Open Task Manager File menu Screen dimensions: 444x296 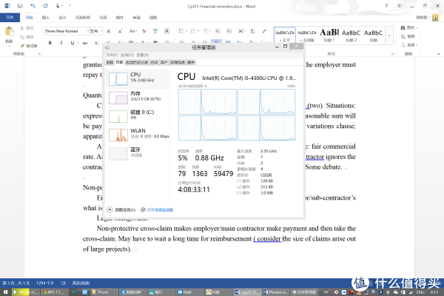(x=112, y=55)
